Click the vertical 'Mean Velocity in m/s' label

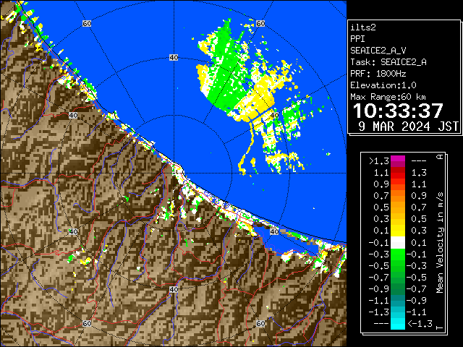[x=440, y=242]
